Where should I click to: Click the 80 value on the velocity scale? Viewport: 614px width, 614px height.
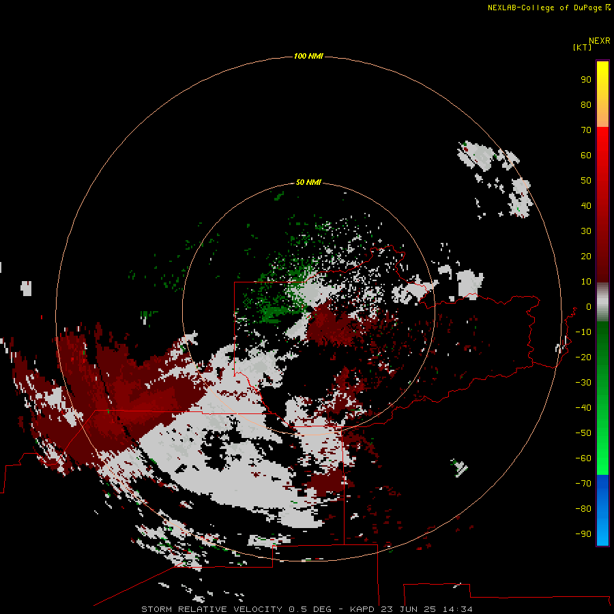(586, 104)
